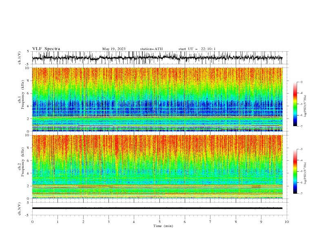
Task: Click time axis tick label "4"
Action: coord(134,222)
